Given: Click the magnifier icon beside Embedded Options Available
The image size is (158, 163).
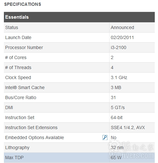Looking at the screenshot, I should [x=105, y=138].
